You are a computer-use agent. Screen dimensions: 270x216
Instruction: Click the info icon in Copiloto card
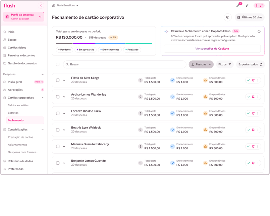click(x=259, y=31)
